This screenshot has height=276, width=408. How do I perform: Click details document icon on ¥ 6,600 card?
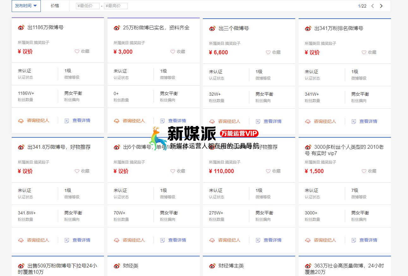tap(258, 122)
